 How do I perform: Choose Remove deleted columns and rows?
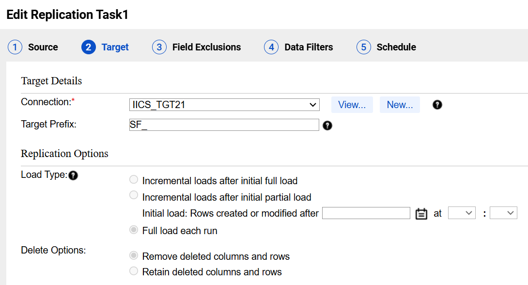click(134, 255)
